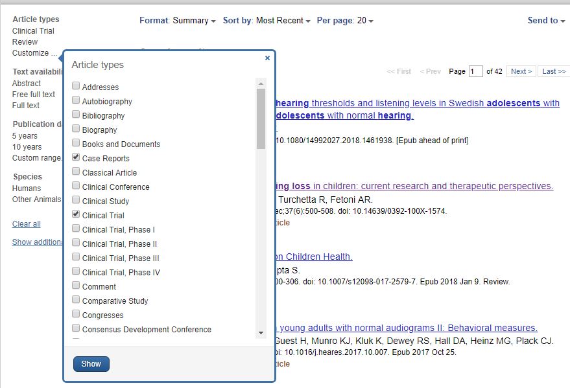Open the Per page 20 dropdown
Image resolution: width=570 pixels, height=388 pixels.
pyautogui.click(x=345, y=21)
